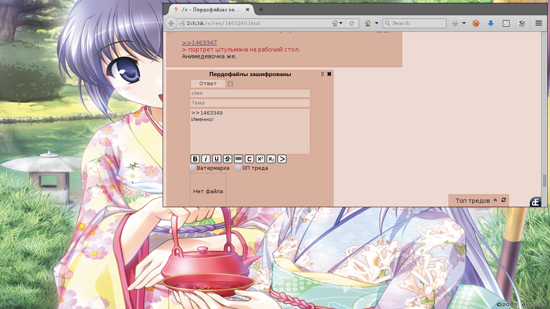The image size is (550, 309).
Task: Close the floating reply form
Action: [x=329, y=74]
